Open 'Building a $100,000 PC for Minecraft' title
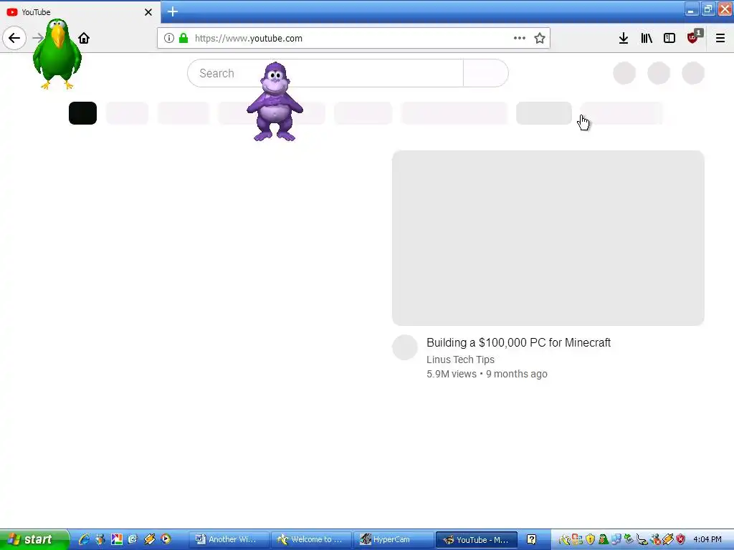Viewport: 734px width, 550px height. pyautogui.click(x=518, y=343)
